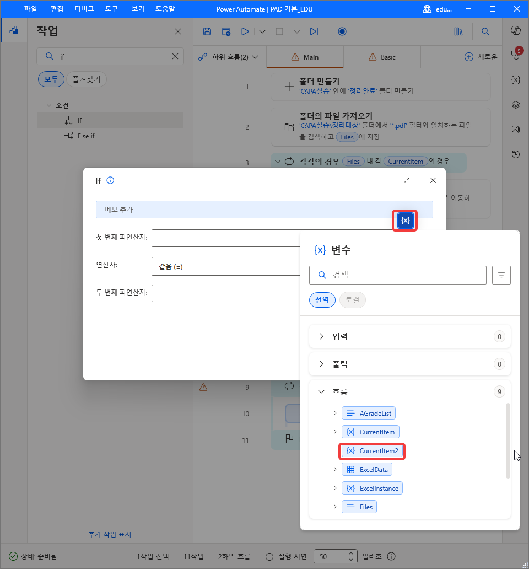
Task: Open the 연산자 같음 (=) dropdown
Action: pos(225,266)
